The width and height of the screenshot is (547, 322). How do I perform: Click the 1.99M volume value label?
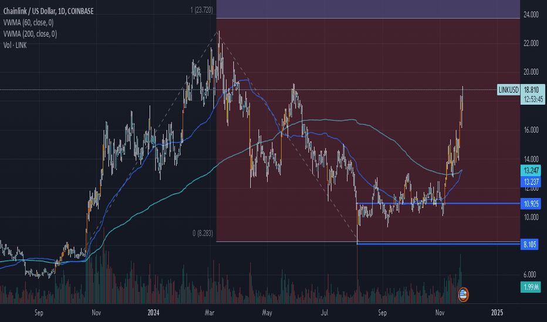click(531, 287)
